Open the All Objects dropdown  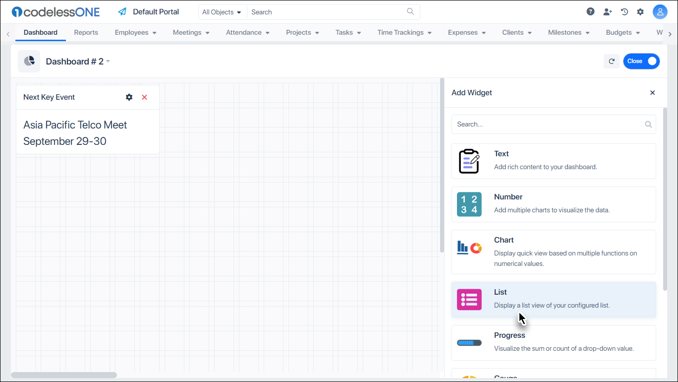tap(222, 11)
